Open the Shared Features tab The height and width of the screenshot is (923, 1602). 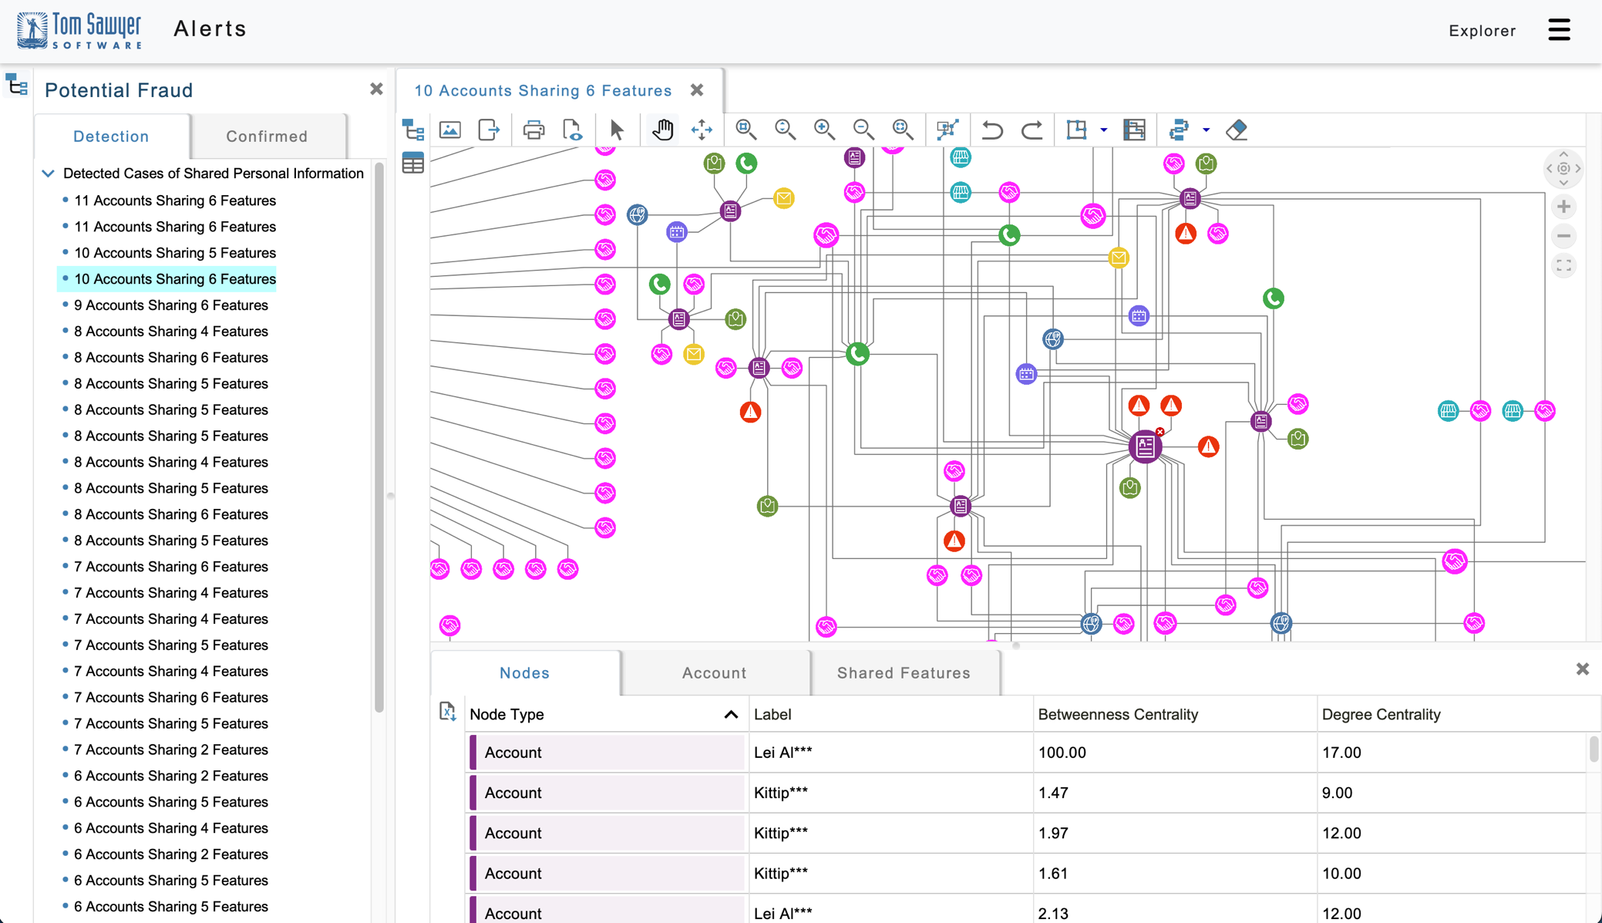pos(904,673)
